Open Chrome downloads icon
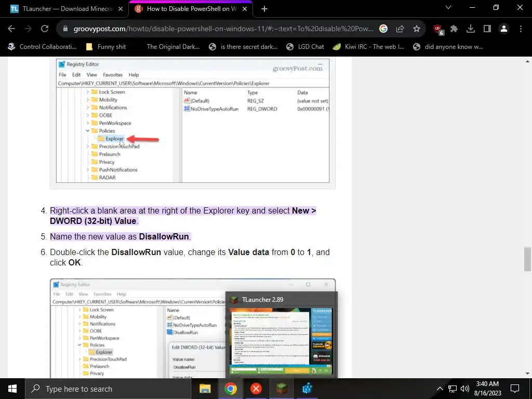Image resolution: width=532 pixels, height=399 pixels. pyautogui.click(x=471, y=29)
